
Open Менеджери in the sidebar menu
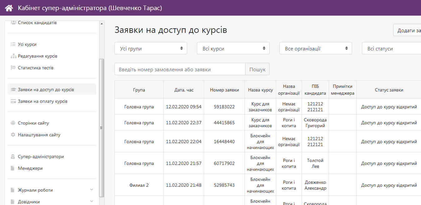point(30,169)
